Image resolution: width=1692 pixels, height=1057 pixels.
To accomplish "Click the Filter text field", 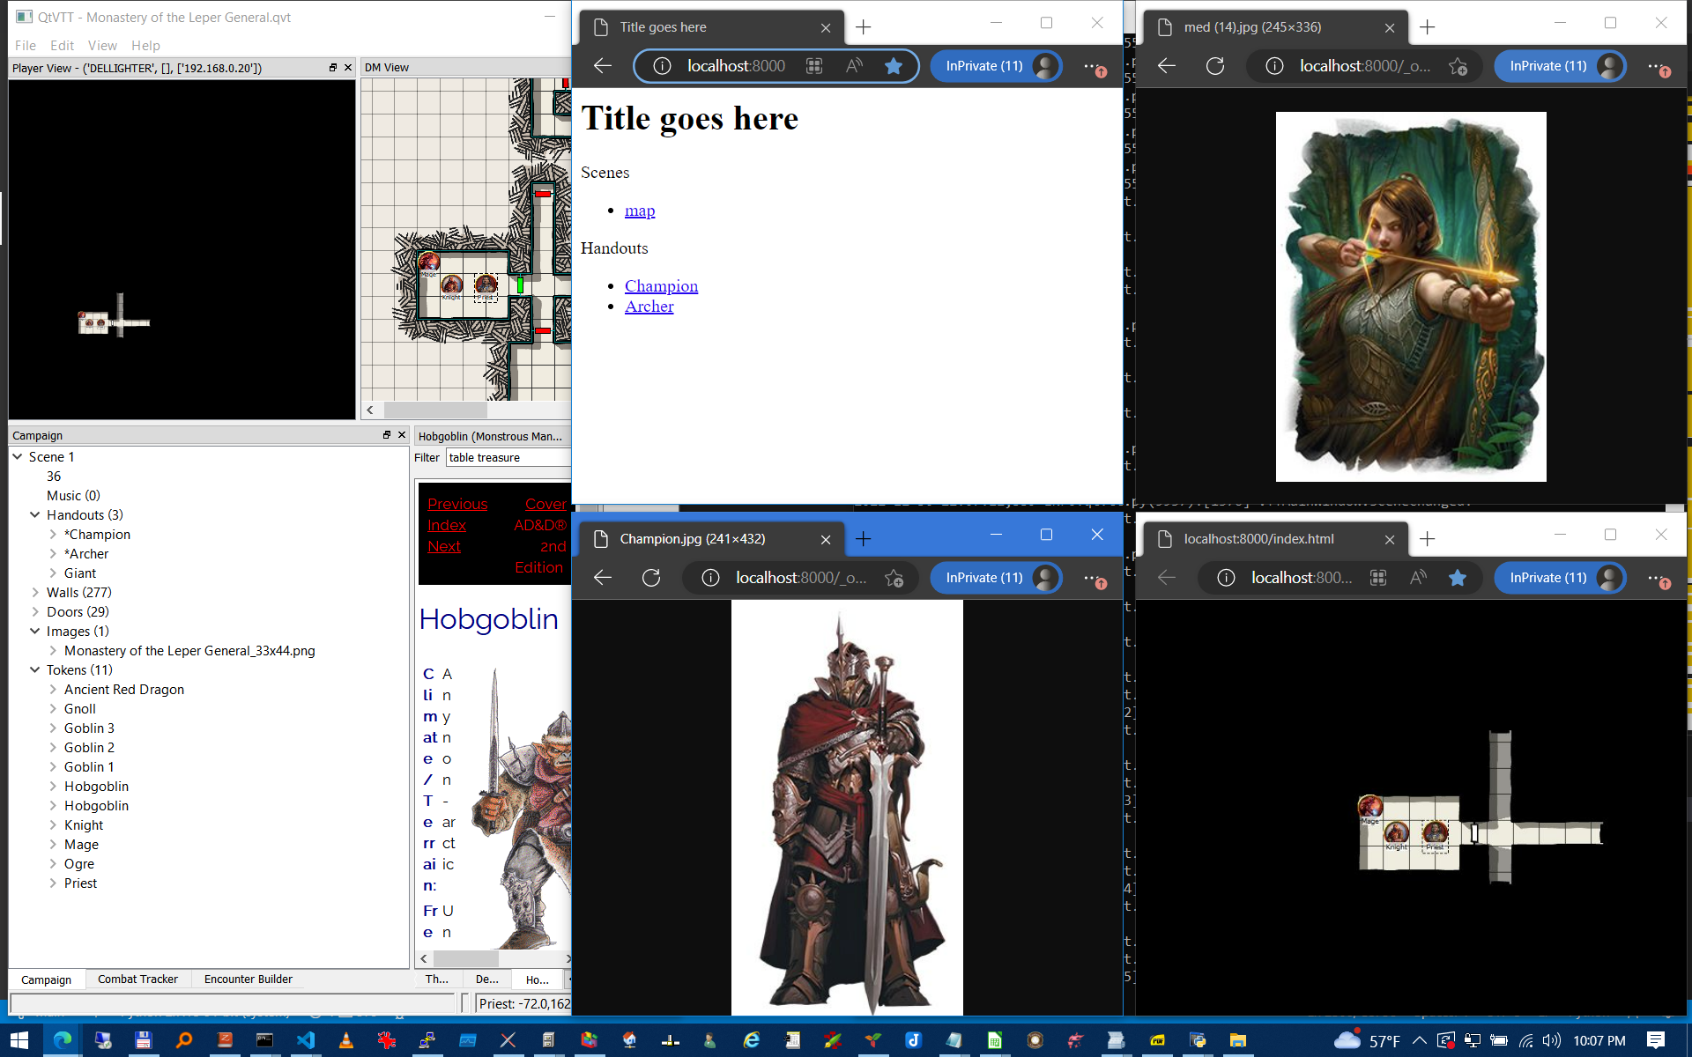I will pyautogui.click(x=508, y=457).
